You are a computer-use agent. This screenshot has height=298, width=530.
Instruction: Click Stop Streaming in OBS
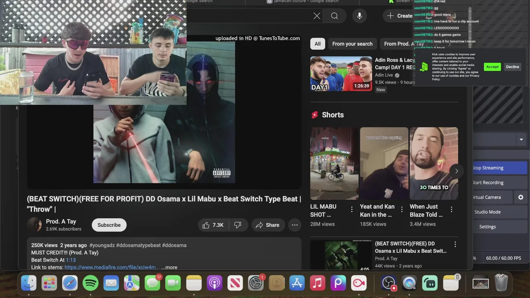click(x=500, y=168)
